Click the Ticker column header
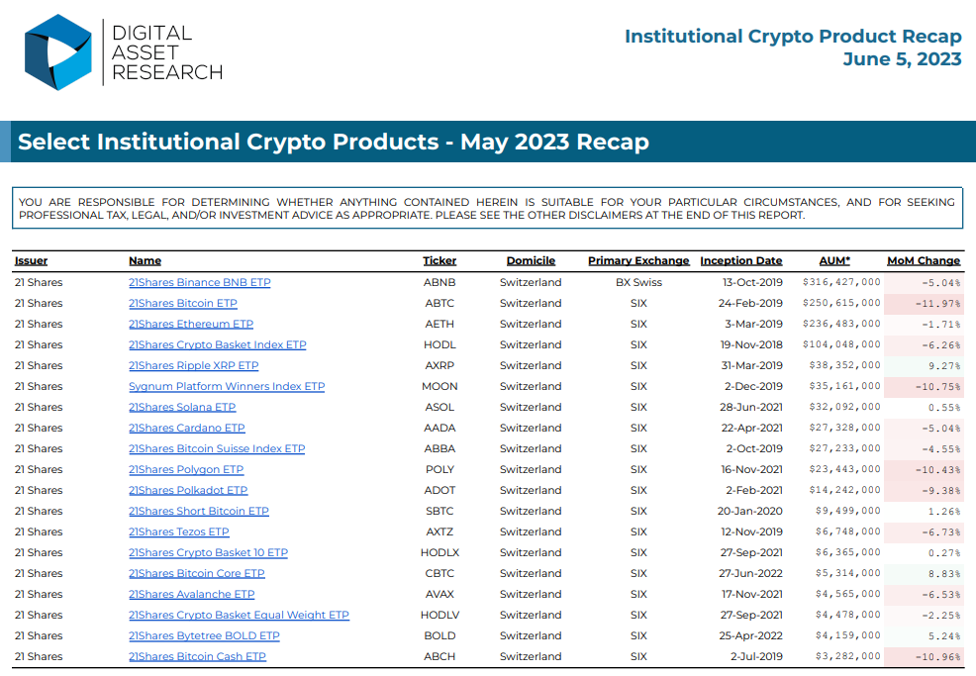 point(439,261)
